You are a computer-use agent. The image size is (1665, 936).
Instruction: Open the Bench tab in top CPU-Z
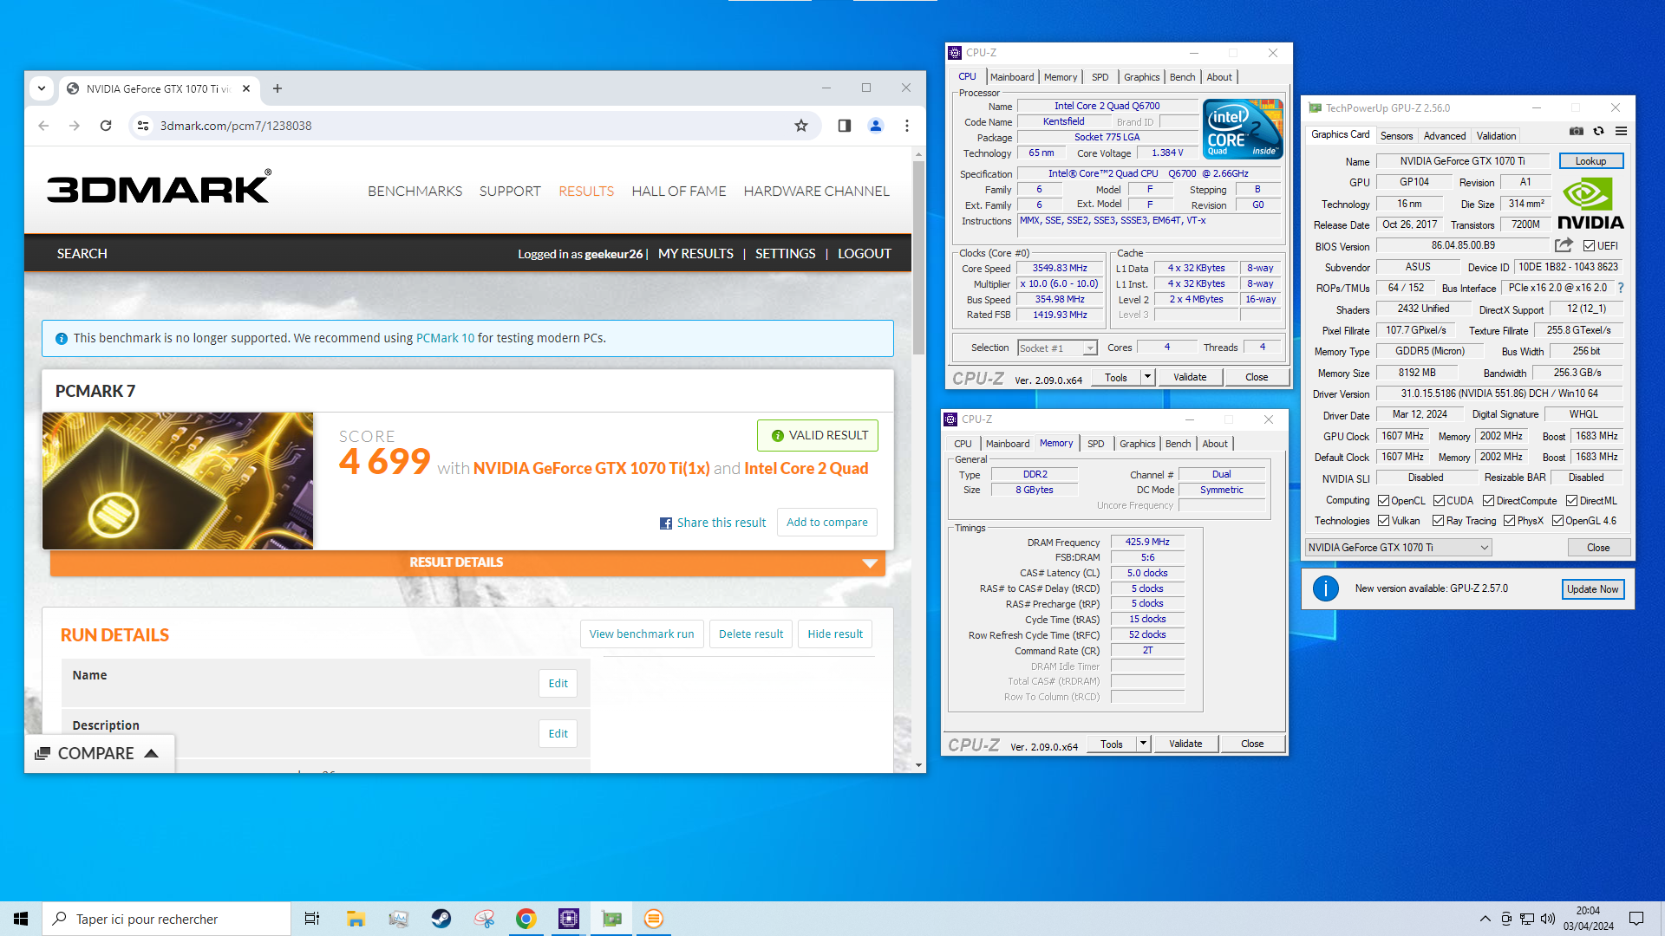point(1182,77)
